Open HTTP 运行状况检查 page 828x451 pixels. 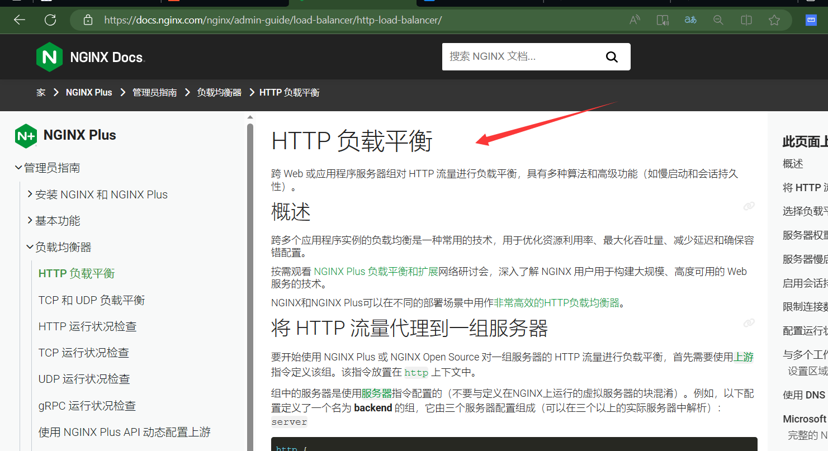coord(88,326)
